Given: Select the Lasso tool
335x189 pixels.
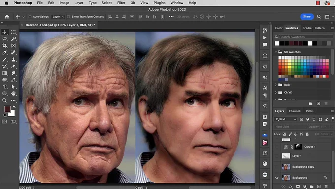Looking at the screenshot, I should 4,39.
